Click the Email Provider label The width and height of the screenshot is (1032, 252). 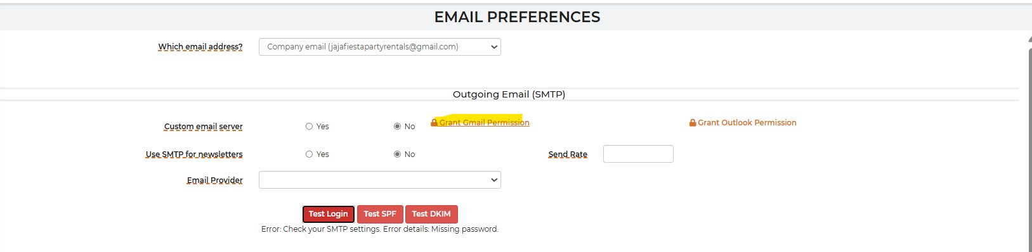(214, 180)
